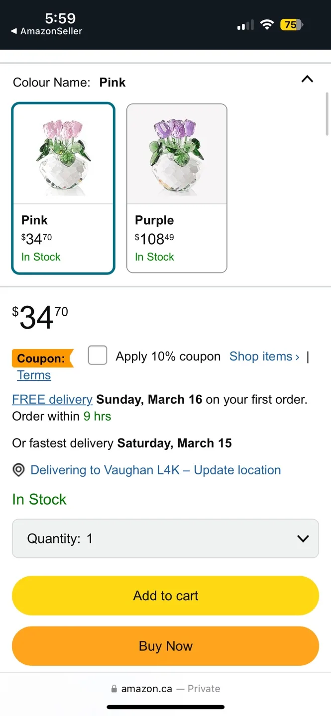Tap the purple crystal flower thumbnail
331x716 pixels.
pos(177,154)
